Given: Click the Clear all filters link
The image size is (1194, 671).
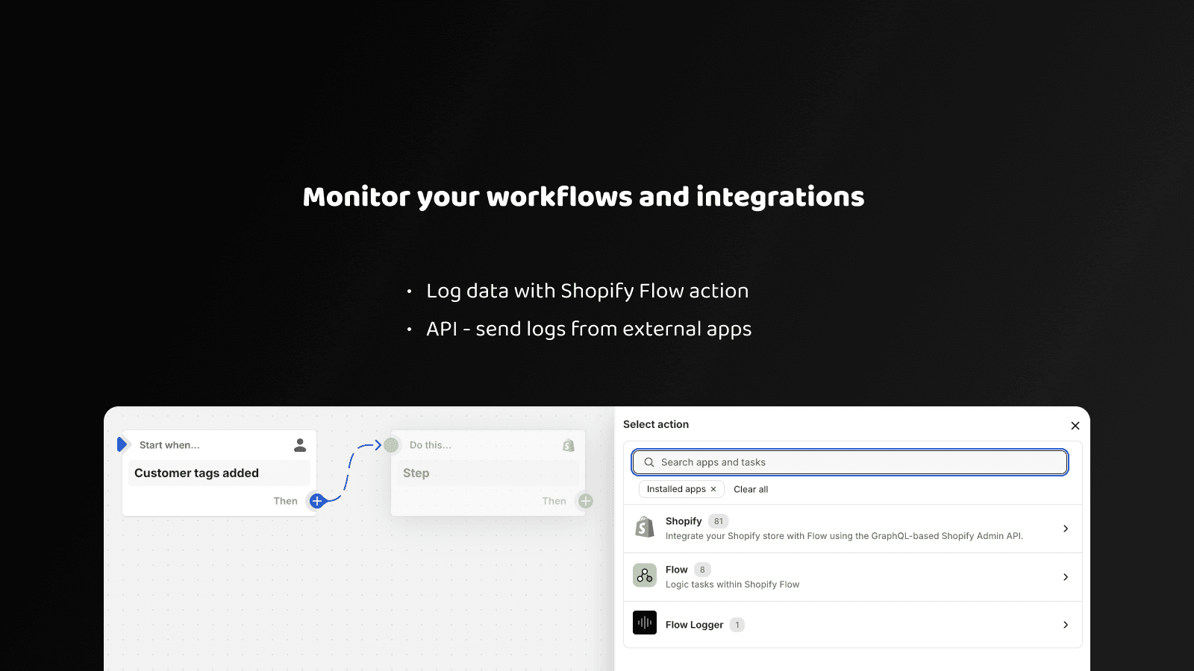Looking at the screenshot, I should [751, 489].
